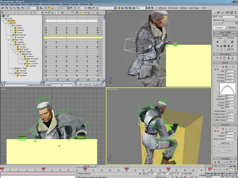The width and height of the screenshot is (238, 178).
Task: Click the Parameters button in Motion panel
Action: point(219,27)
